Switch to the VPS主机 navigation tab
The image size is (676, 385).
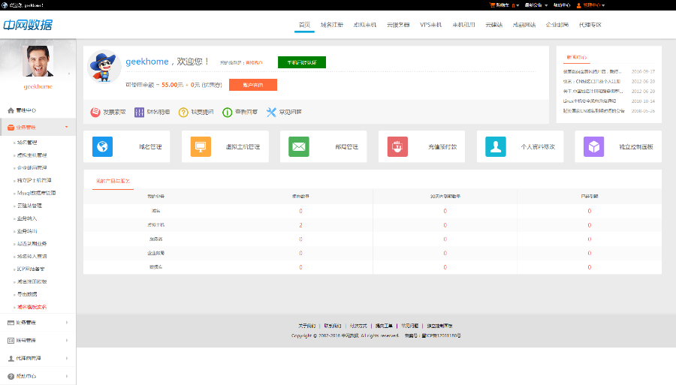click(432, 25)
